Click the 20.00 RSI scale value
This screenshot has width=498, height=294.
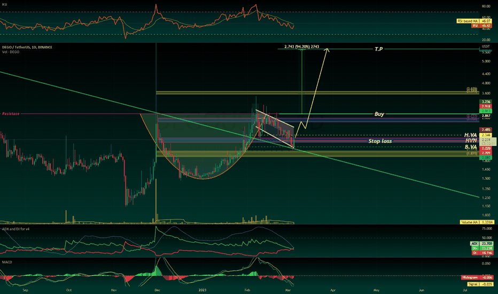tap(486, 40)
